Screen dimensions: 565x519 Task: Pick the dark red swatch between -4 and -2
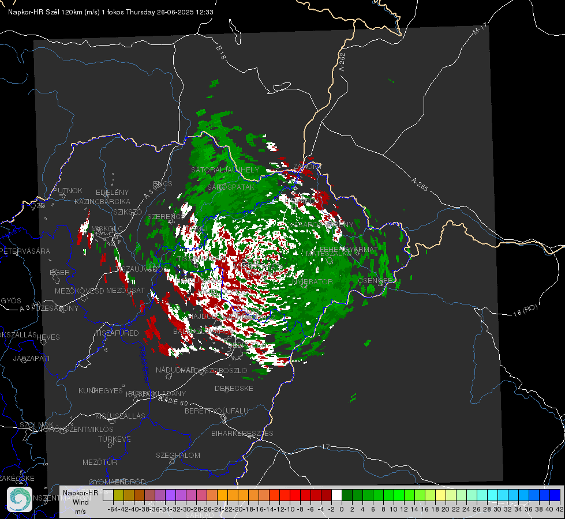click(x=326, y=495)
